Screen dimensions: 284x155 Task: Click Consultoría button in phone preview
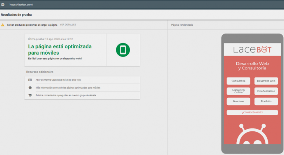pos(239,81)
